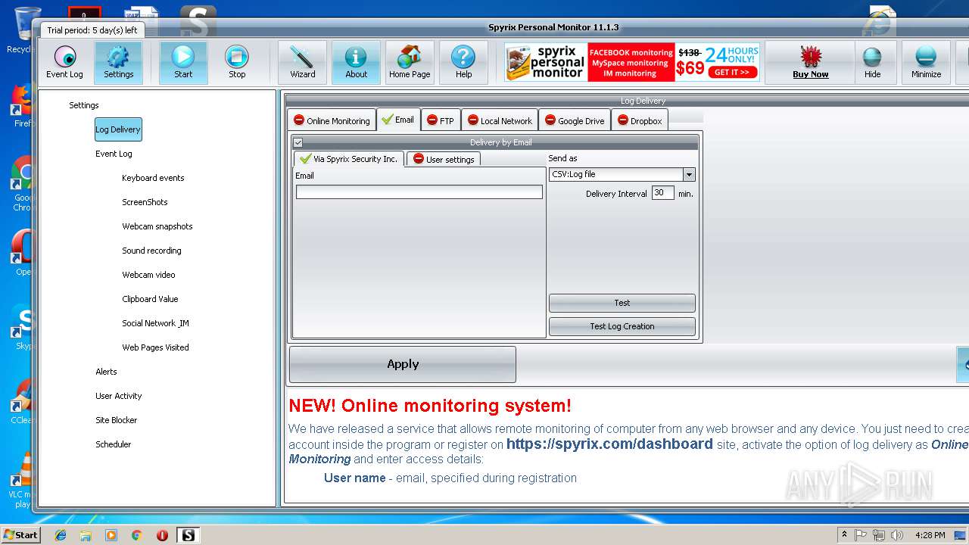Select Via Spyrix Security Inc. tab
Viewport: 969px width, 545px height.
tap(349, 159)
